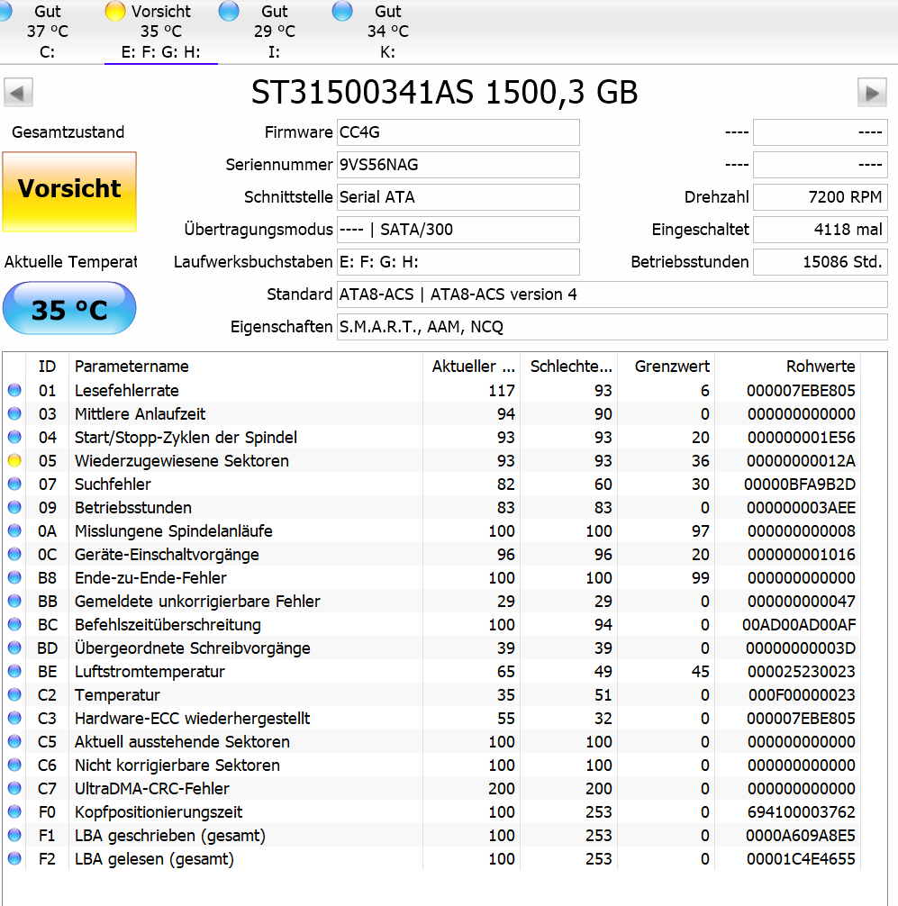Click the status orb for Luftstromtemperatur
898x906 pixels.
[x=14, y=672]
